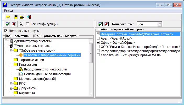Screen dimensions: 184x105
Task: Close the Экспорт-импорт настроек window
Action: click(177, 5)
